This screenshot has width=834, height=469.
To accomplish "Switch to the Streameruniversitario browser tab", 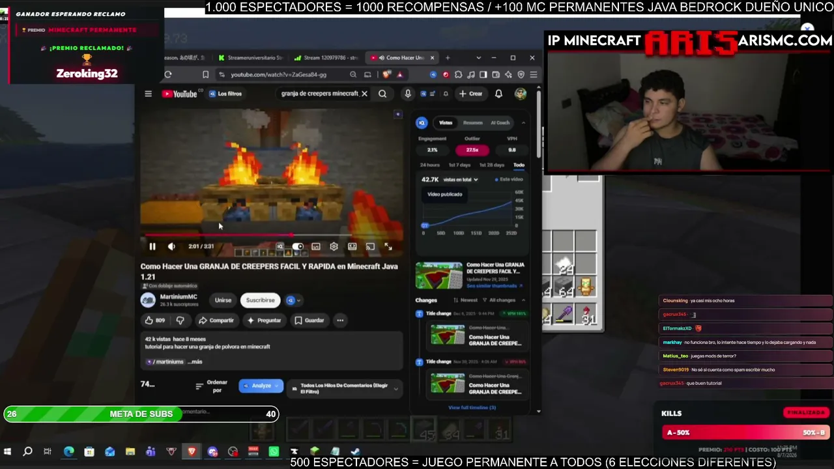I will pyautogui.click(x=252, y=57).
